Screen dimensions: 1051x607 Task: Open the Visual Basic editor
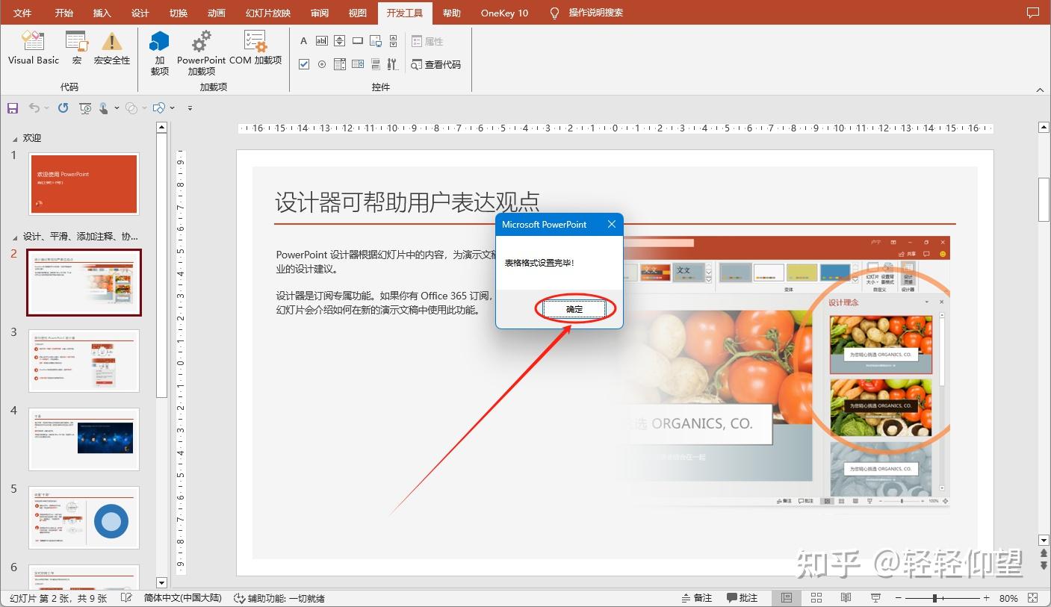[33, 49]
